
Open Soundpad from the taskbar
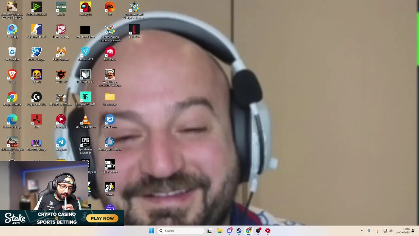coord(268,231)
